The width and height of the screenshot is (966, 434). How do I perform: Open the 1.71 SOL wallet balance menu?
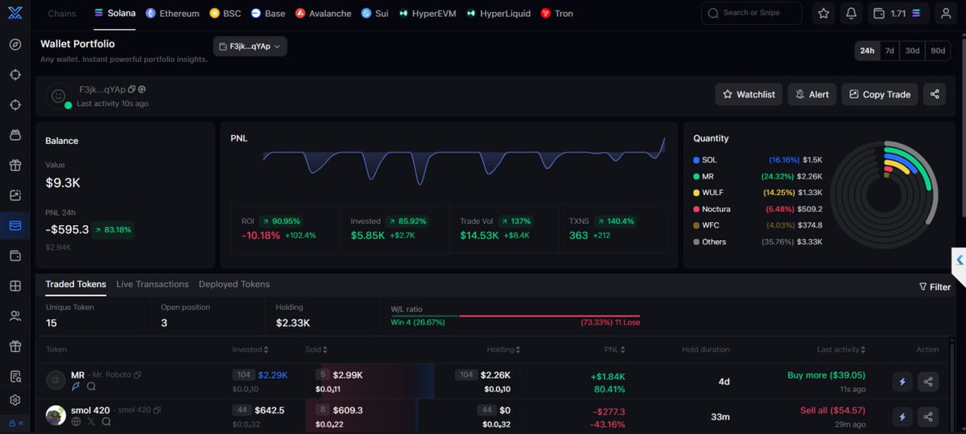point(899,14)
